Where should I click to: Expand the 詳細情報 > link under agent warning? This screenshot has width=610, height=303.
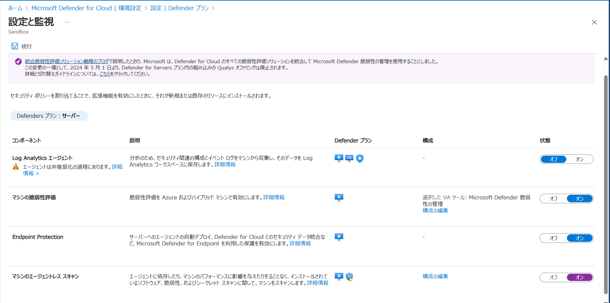31,173
